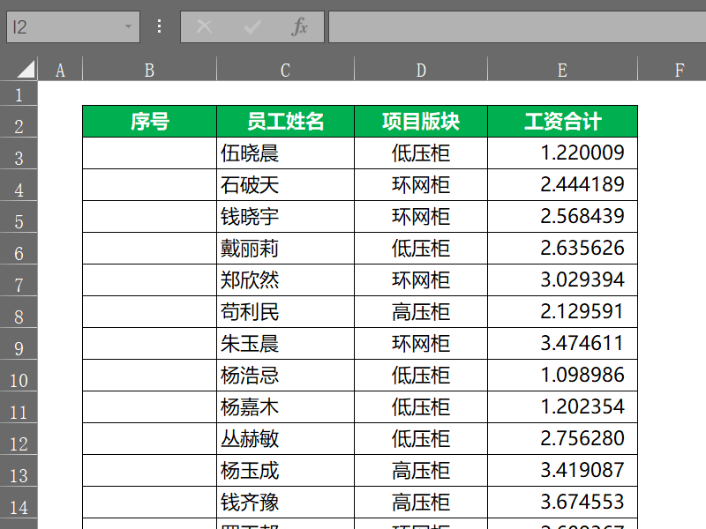Click the value 1.202354
Viewport: 706px width, 529px height.
(582, 406)
